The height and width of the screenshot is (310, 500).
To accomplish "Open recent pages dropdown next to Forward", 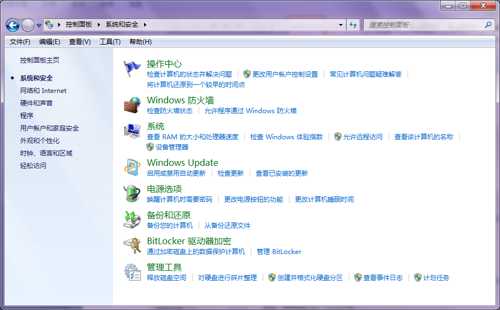I will [39, 25].
